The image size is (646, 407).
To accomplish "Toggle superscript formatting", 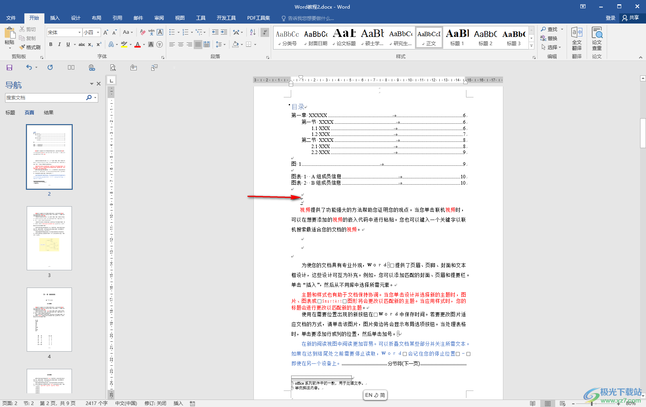I will pos(99,44).
